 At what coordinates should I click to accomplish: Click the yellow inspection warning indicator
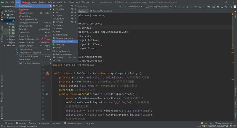[233, 14]
